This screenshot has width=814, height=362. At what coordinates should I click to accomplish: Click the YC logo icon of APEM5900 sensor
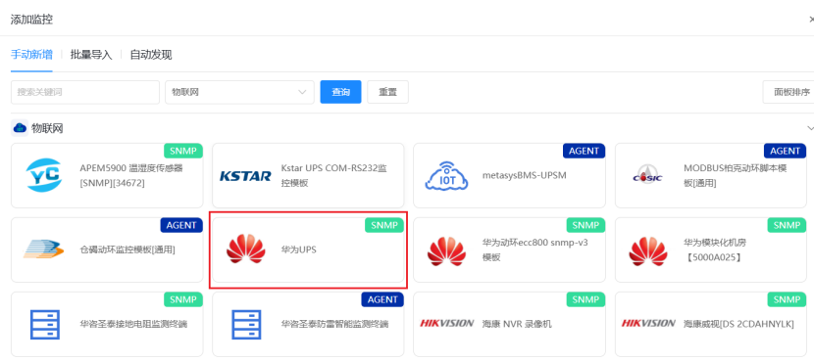click(x=44, y=175)
